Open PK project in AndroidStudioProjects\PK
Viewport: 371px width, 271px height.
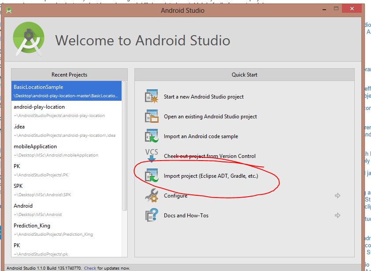coord(67,170)
